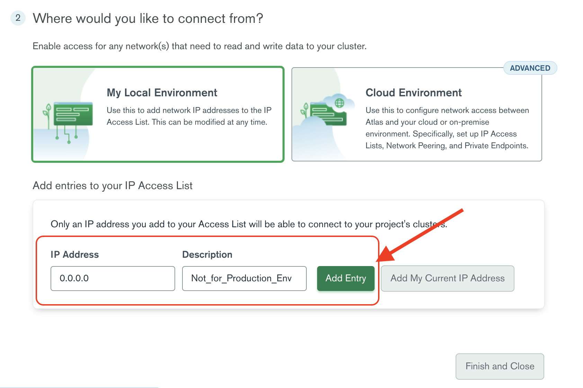
Task: Click the Finish and Close button
Action: coord(500,366)
